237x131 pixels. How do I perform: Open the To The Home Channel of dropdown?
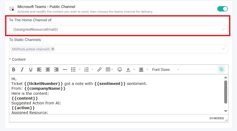[118, 29]
